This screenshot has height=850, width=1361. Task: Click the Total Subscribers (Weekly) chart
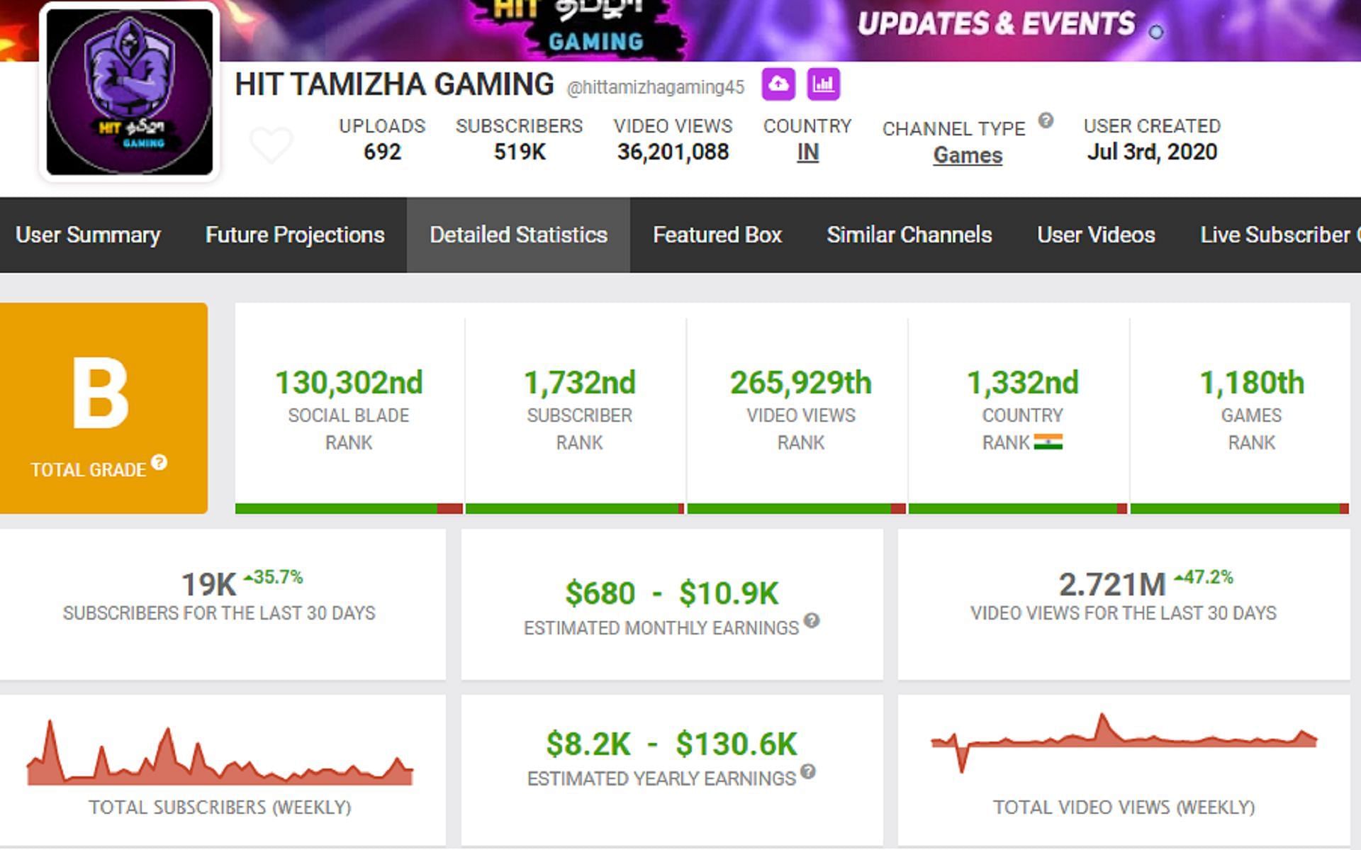220,754
